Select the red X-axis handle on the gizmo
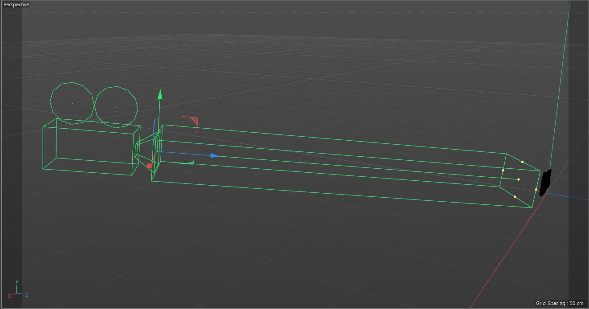The image size is (589, 309). point(150,166)
